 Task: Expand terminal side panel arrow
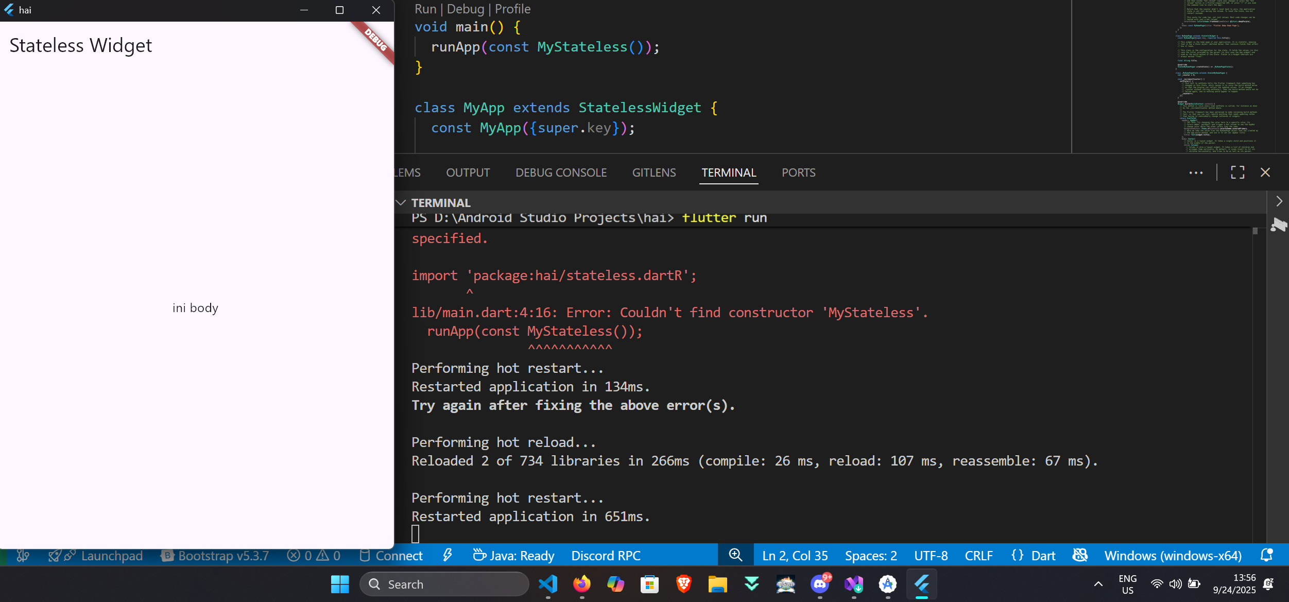tap(1279, 201)
